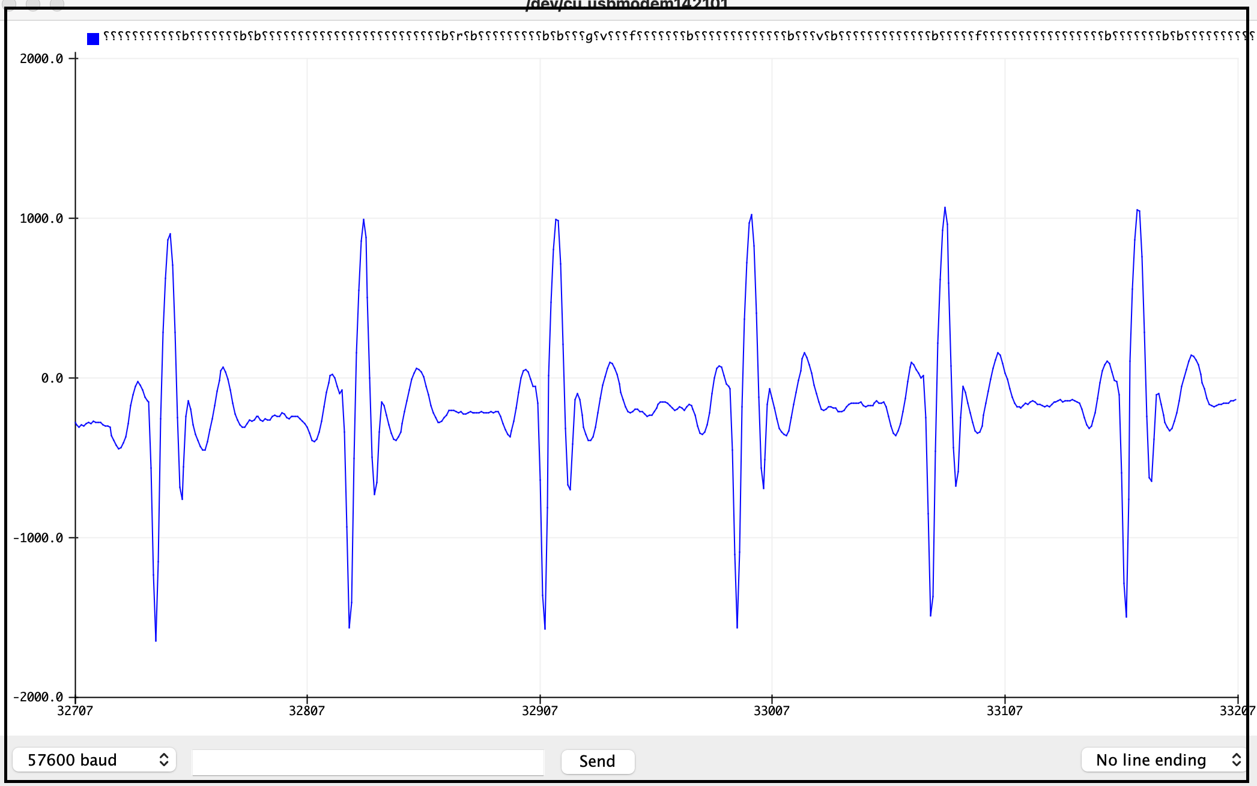Click the 33007 x-axis label
The height and width of the screenshot is (786, 1257).
(772, 711)
